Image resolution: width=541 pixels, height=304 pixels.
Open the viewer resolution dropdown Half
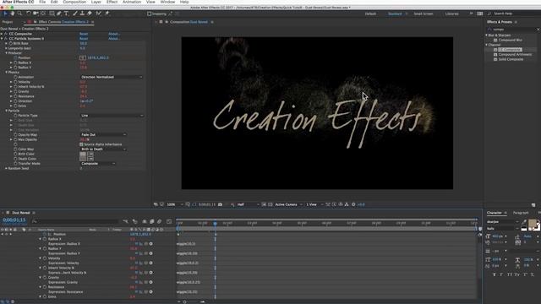click(248, 204)
